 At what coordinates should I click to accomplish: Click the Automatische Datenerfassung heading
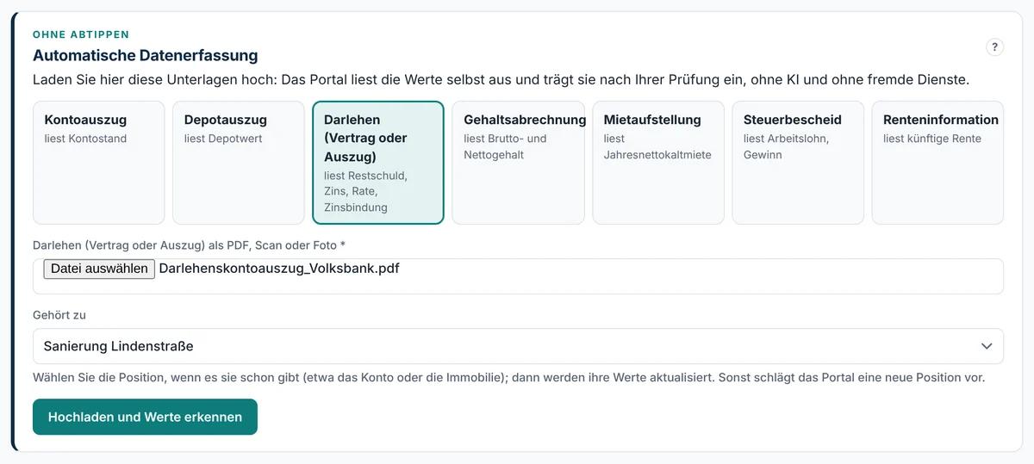pyautogui.click(x=146, y=56)
